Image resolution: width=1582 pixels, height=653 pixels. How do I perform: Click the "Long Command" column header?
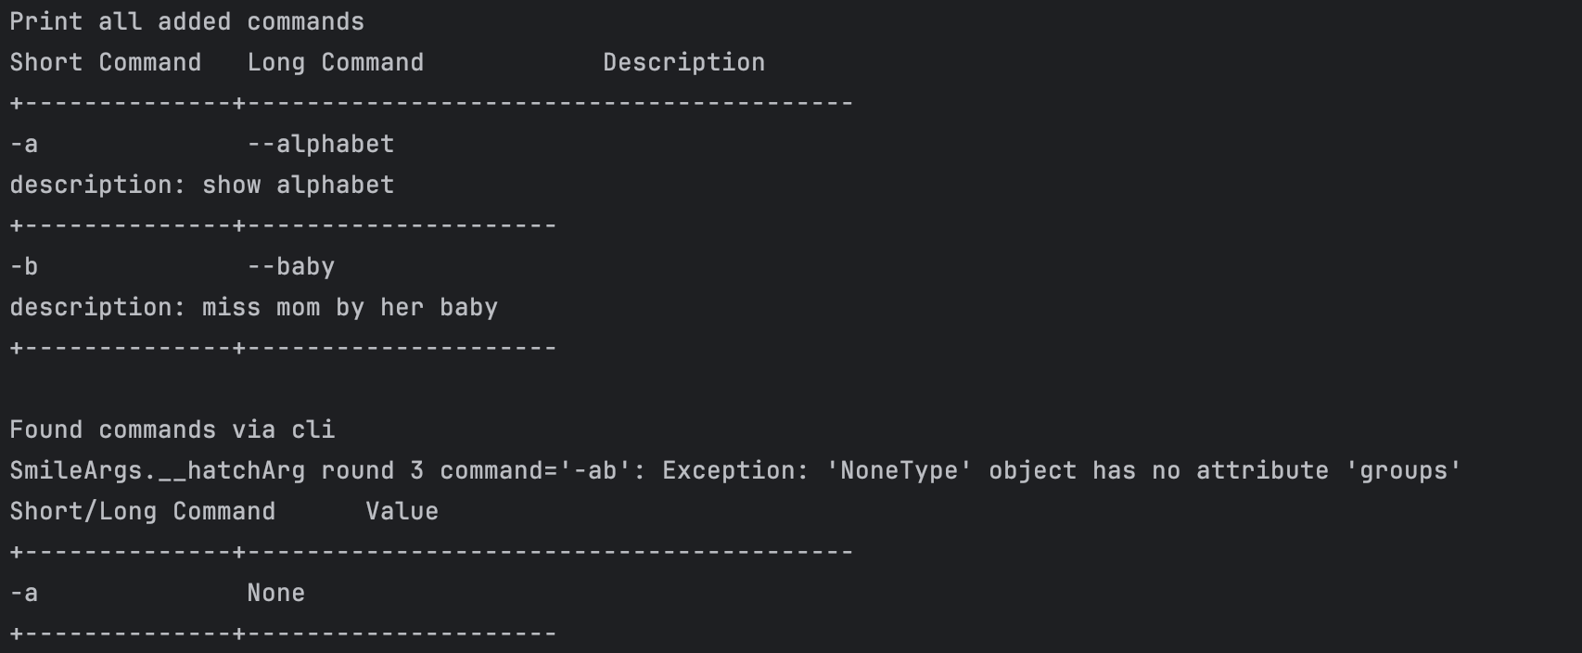tap(335, 62)
